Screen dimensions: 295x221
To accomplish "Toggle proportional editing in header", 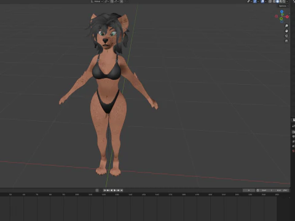I will (122, 1).
